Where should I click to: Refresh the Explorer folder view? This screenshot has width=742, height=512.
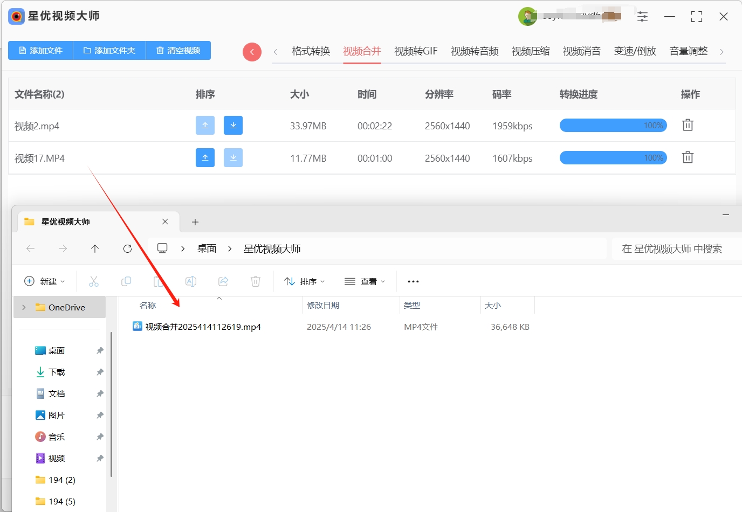point(127,248)
